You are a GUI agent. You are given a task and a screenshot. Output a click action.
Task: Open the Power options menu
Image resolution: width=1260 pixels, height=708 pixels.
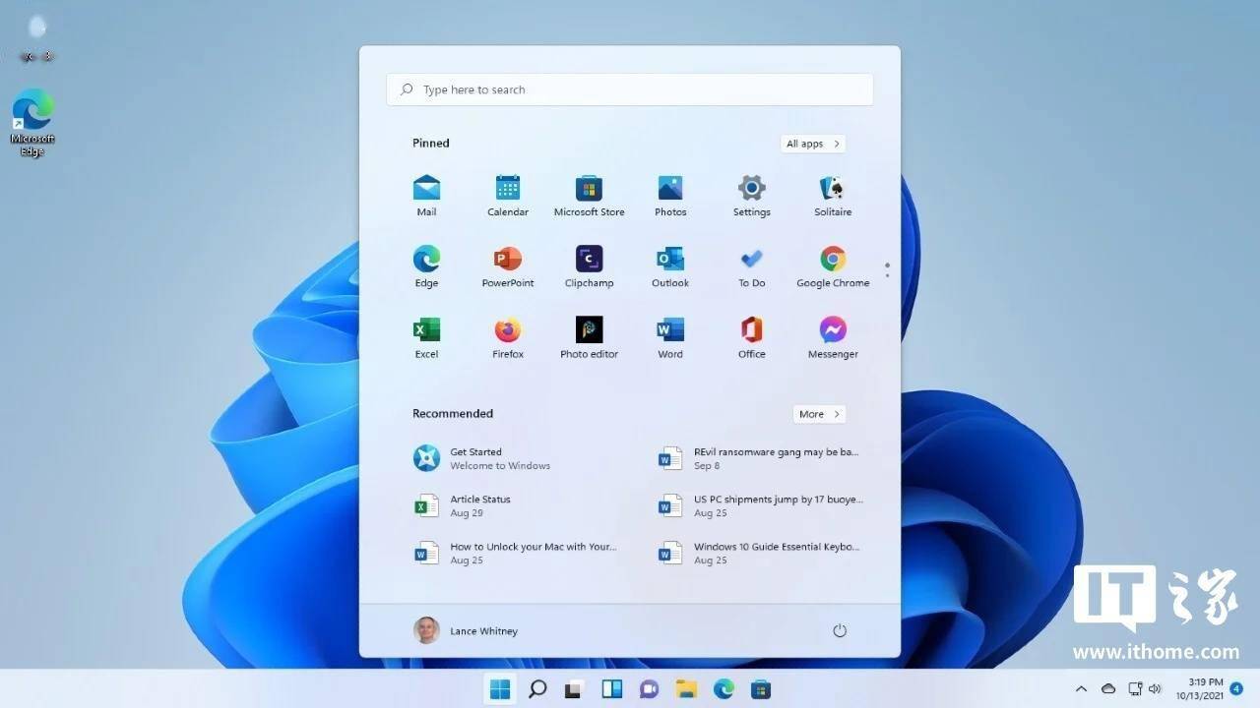840,630
